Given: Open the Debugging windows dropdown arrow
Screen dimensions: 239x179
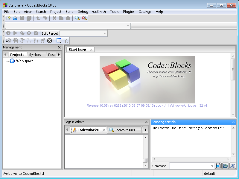Looking at the screenshot, I should coord(61,42).
